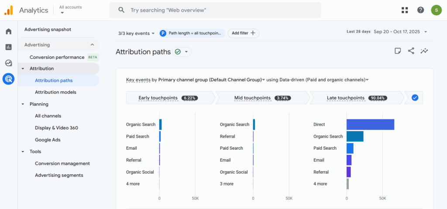Viewport: 447px width, 209px height.
Task: Open Attribution models in sidebar
Action: (x=55, y=92)
